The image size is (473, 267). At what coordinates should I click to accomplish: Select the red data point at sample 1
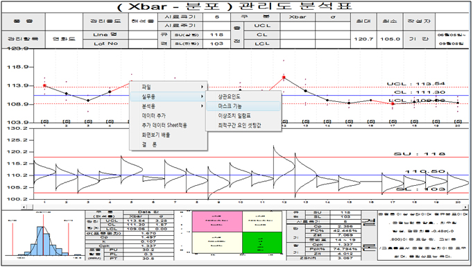[44, 86]
